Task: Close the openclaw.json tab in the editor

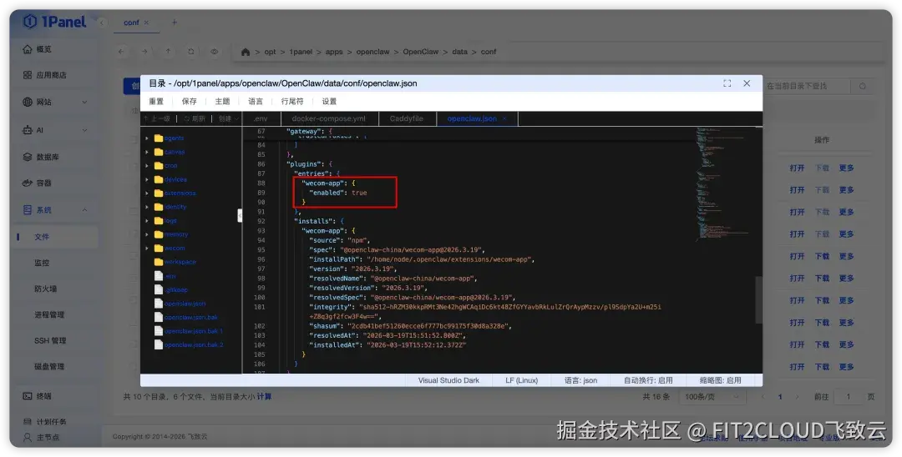Action: click(504, 119)
